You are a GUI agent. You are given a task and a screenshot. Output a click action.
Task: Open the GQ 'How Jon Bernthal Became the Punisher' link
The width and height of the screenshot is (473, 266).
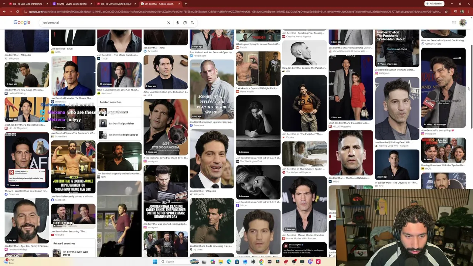click(304, 68)
